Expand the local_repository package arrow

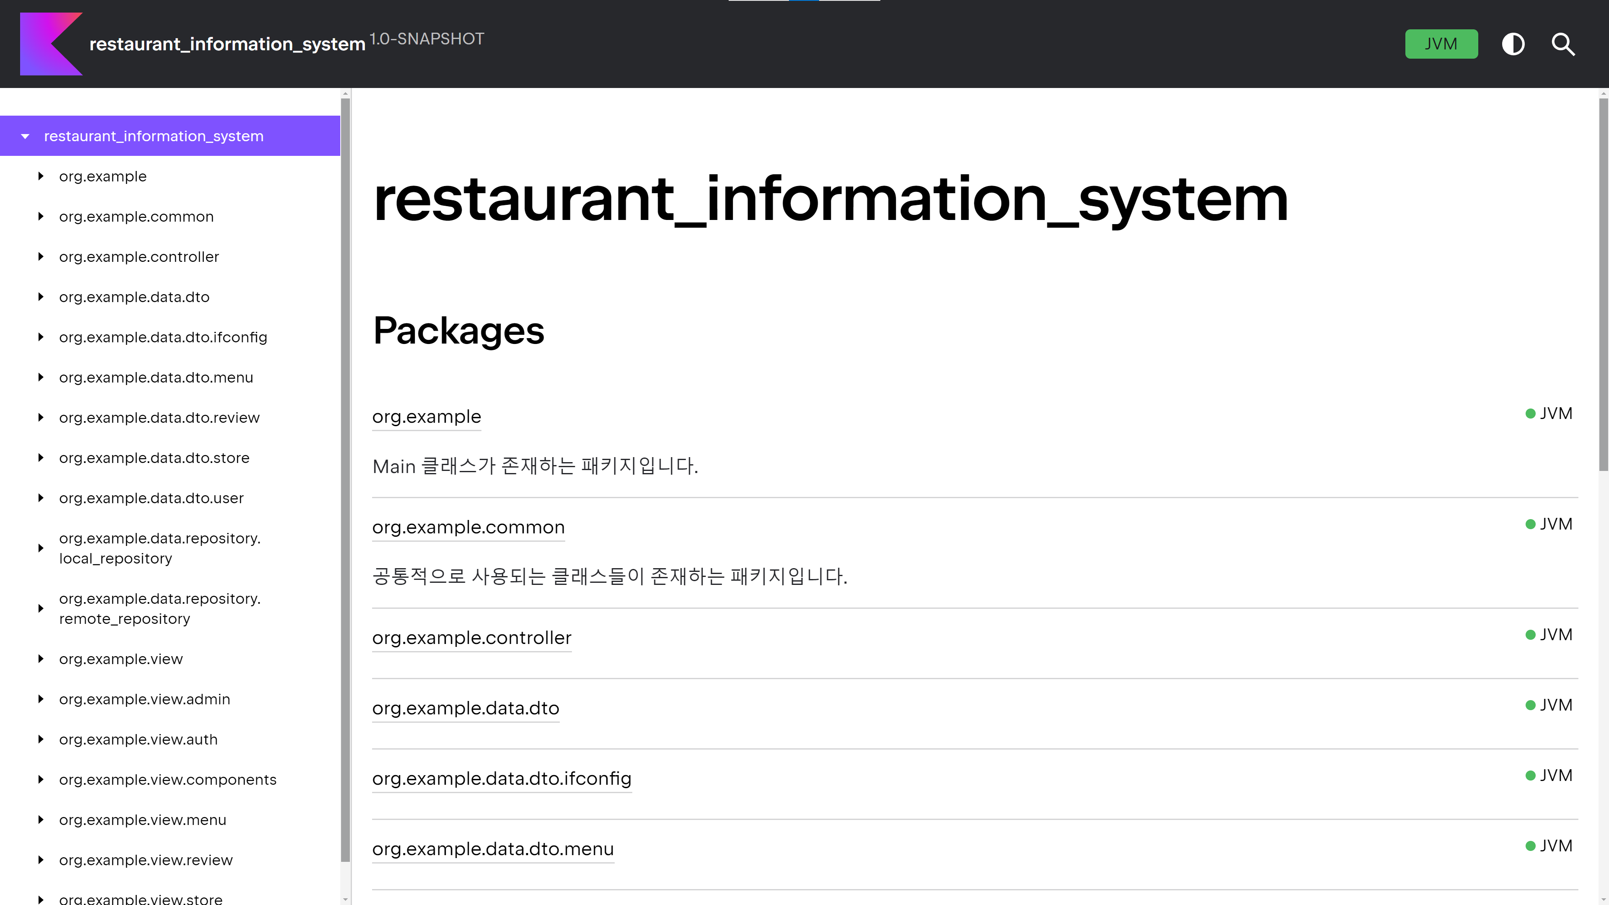coord(41,548)
